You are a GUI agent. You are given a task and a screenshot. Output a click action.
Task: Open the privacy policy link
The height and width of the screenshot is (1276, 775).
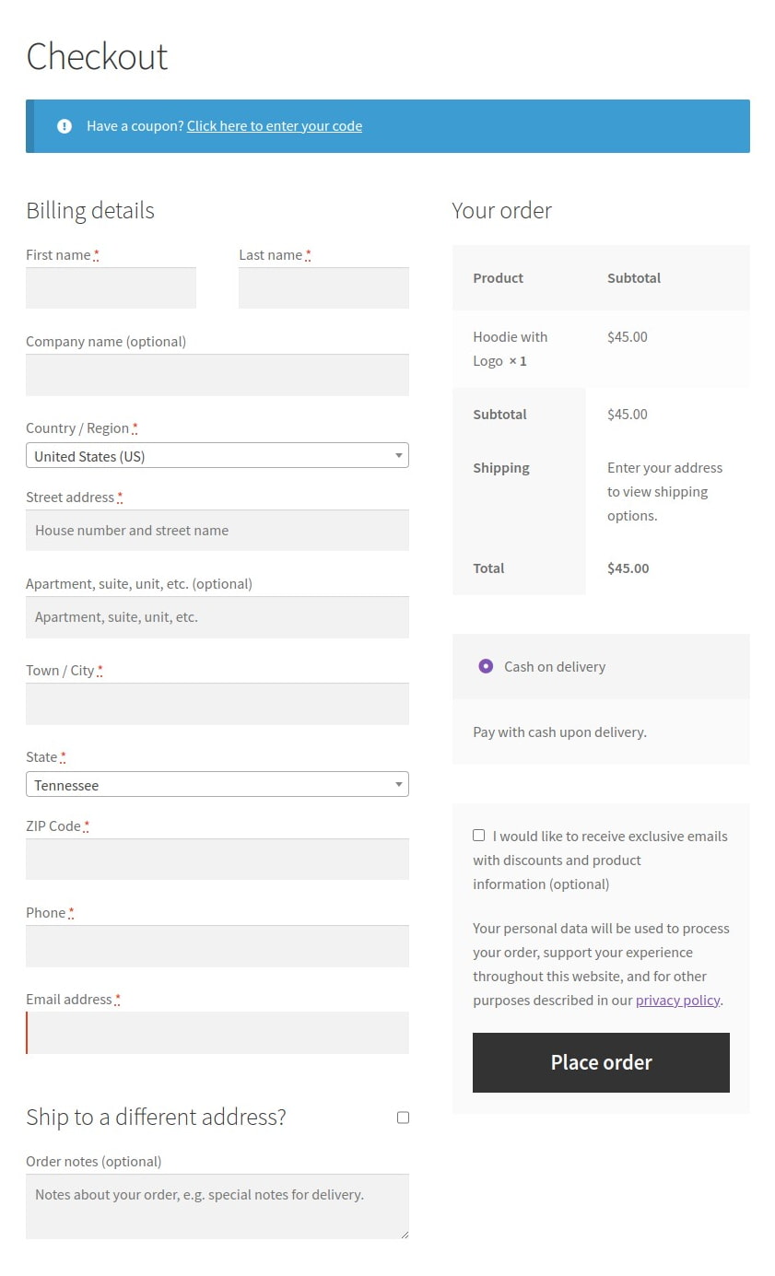click(x=677, y=1000)
